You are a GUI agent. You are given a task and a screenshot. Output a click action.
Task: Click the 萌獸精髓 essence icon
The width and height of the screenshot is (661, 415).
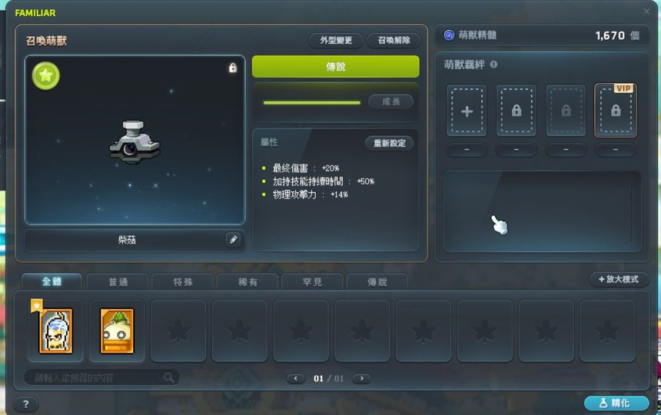[449, 35]
